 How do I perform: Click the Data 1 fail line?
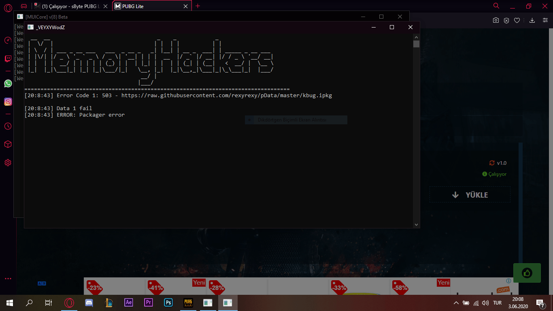click(58, 109)
